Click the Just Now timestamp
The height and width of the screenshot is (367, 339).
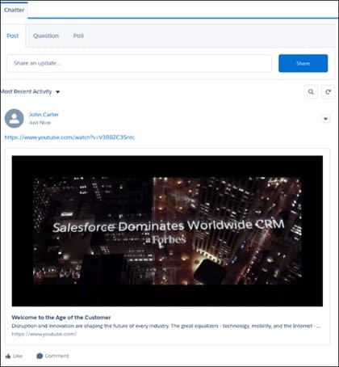pyautogui.click(x=40, y=123)
